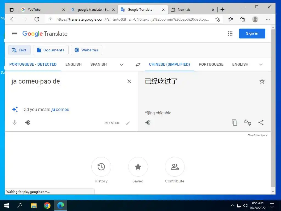Clear the source text with the X
The width and height of the screenshot is (281, 211).
point(129,81)
